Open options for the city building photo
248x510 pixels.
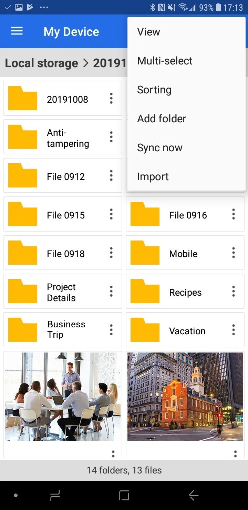235,453
